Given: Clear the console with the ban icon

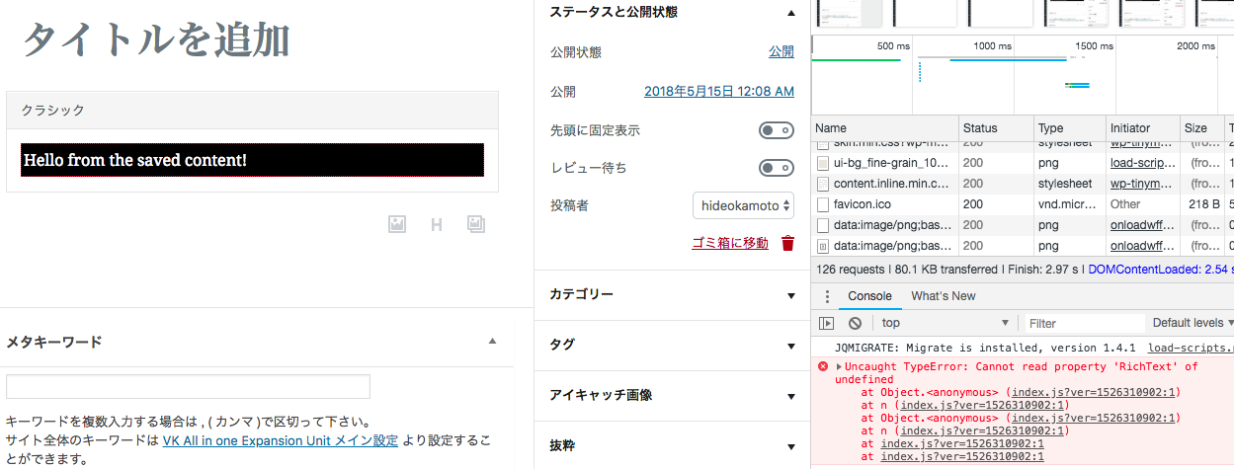Looking at the screenshot, I should (855, 323).
